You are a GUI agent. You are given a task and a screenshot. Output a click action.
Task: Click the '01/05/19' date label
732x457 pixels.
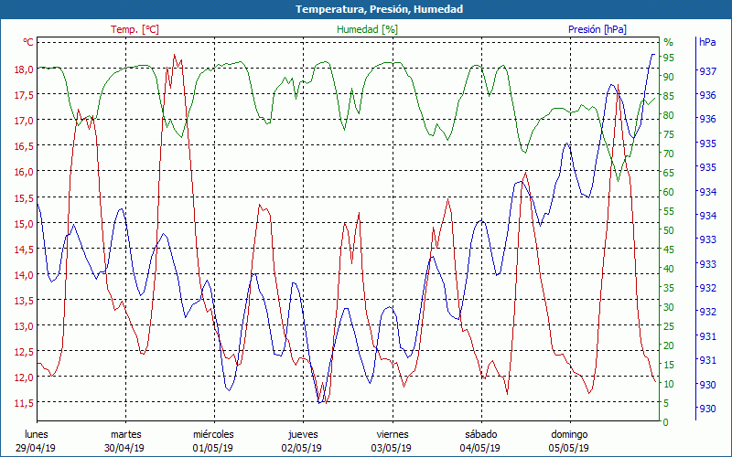click(x=213, y=448)
